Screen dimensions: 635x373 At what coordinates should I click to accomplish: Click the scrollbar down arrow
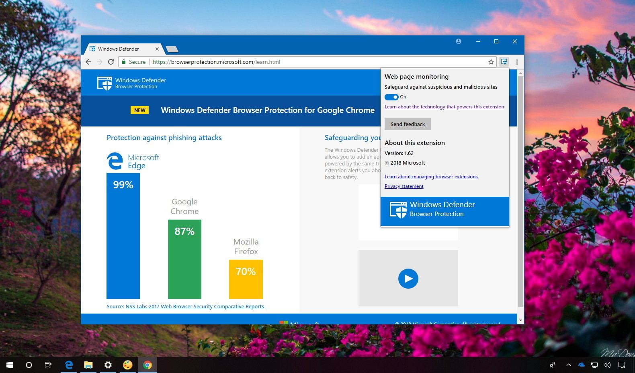(x=520, y=320)
